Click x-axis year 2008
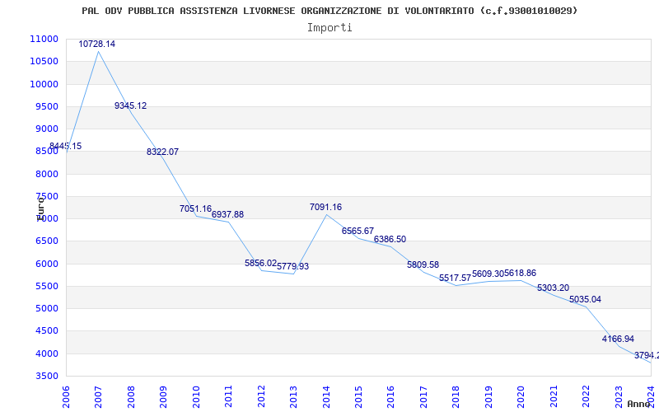This screenshot has height=412, width=659. coord(131,397)
